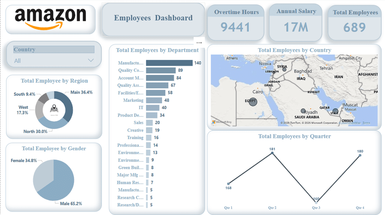This screenshot has width=385, height=215.
Task: Click the U.A.E. bubble on the map
Action: [335, 111]
